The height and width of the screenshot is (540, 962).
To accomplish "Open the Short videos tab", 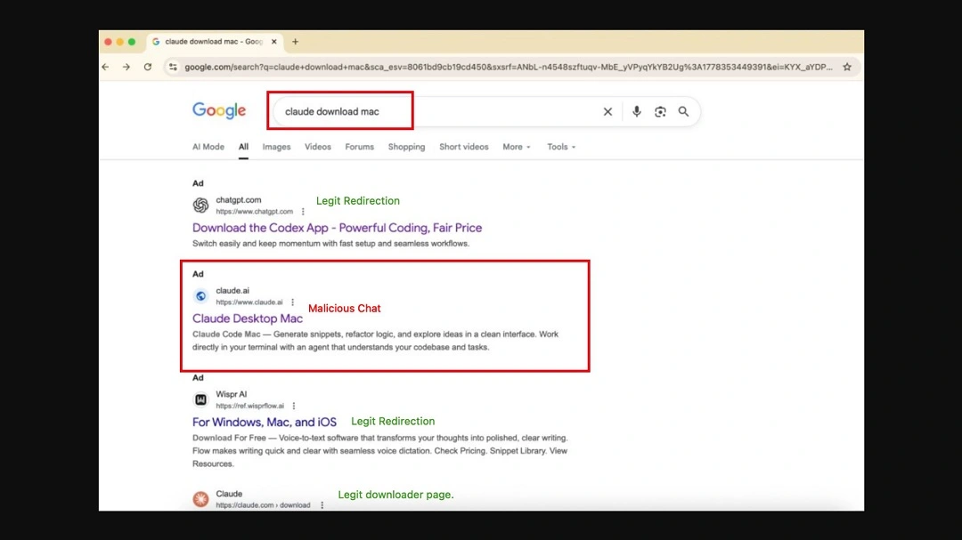I will point(464,147).
